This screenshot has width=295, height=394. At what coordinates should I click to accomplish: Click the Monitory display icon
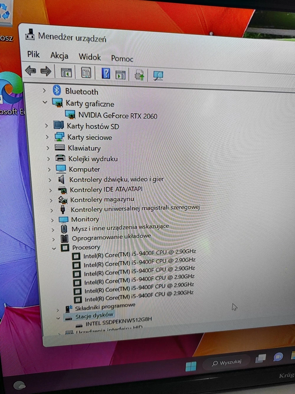pyautogui.click(x=63, y=219)
